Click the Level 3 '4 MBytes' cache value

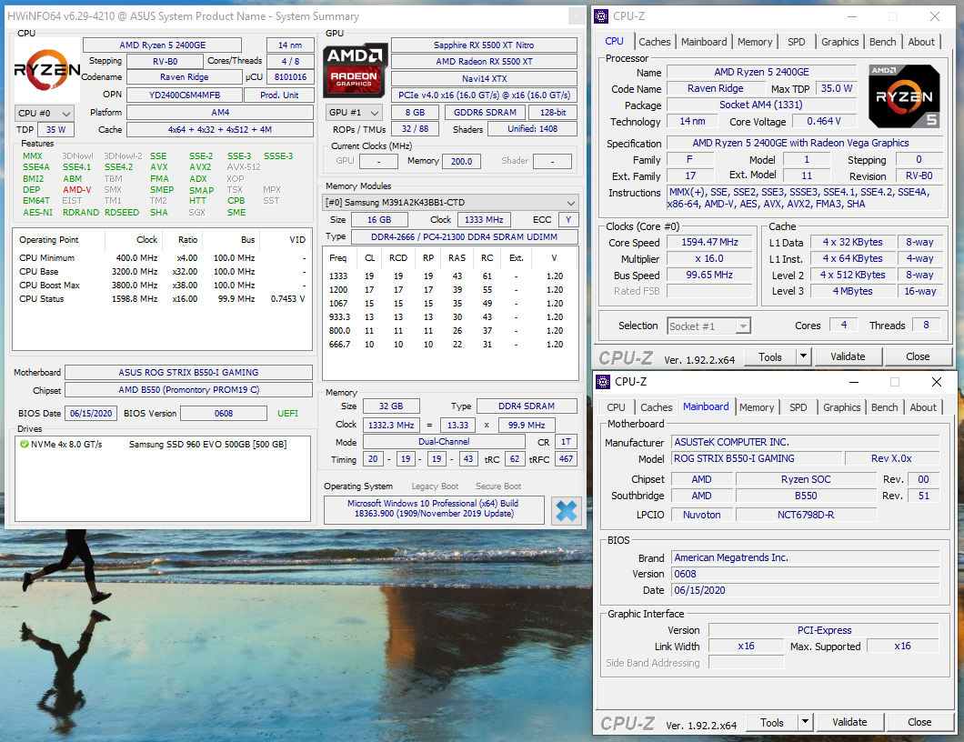point(852,291)
